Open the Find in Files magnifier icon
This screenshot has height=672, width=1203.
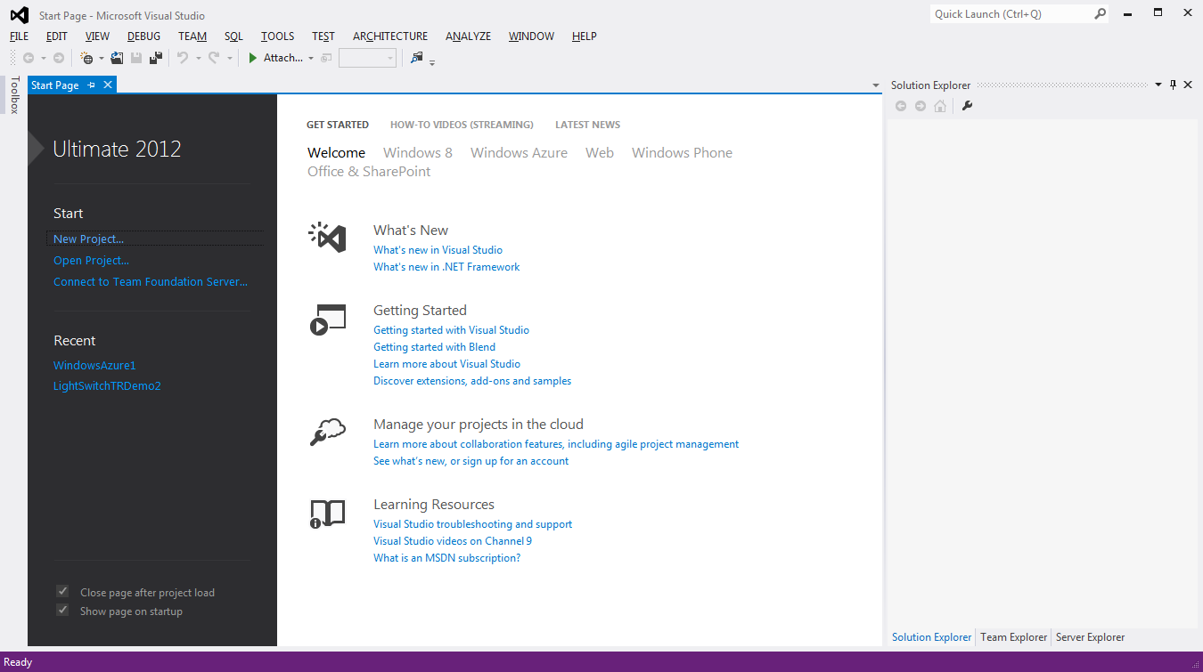pyautogui.click(x=416, y=58)
